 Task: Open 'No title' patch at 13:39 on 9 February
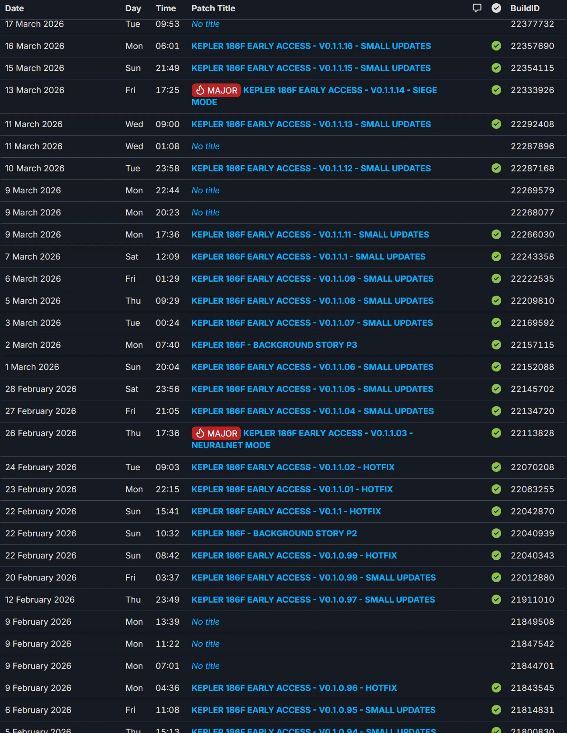[x=206, y=622]
